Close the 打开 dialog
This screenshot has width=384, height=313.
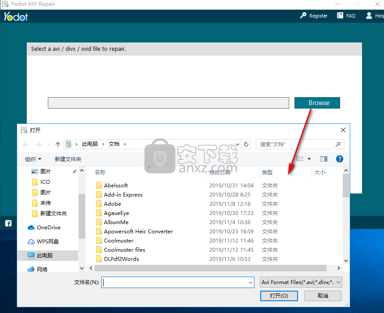[x=343, y=130]
